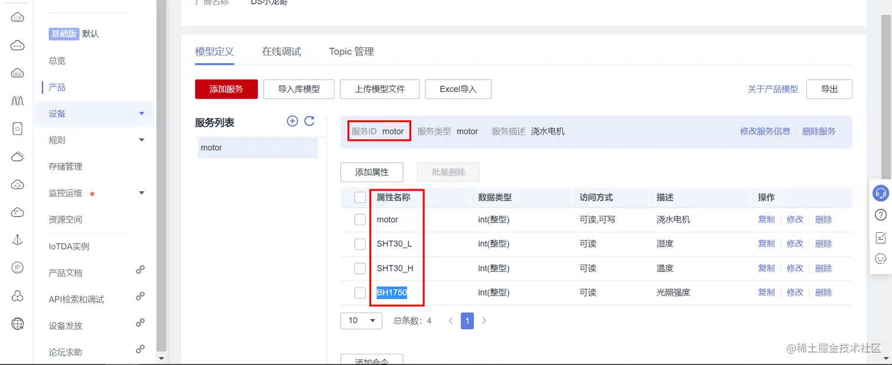
Task: Click the cloud with three dots sidebar icon
Action: [x=18, y=45]
